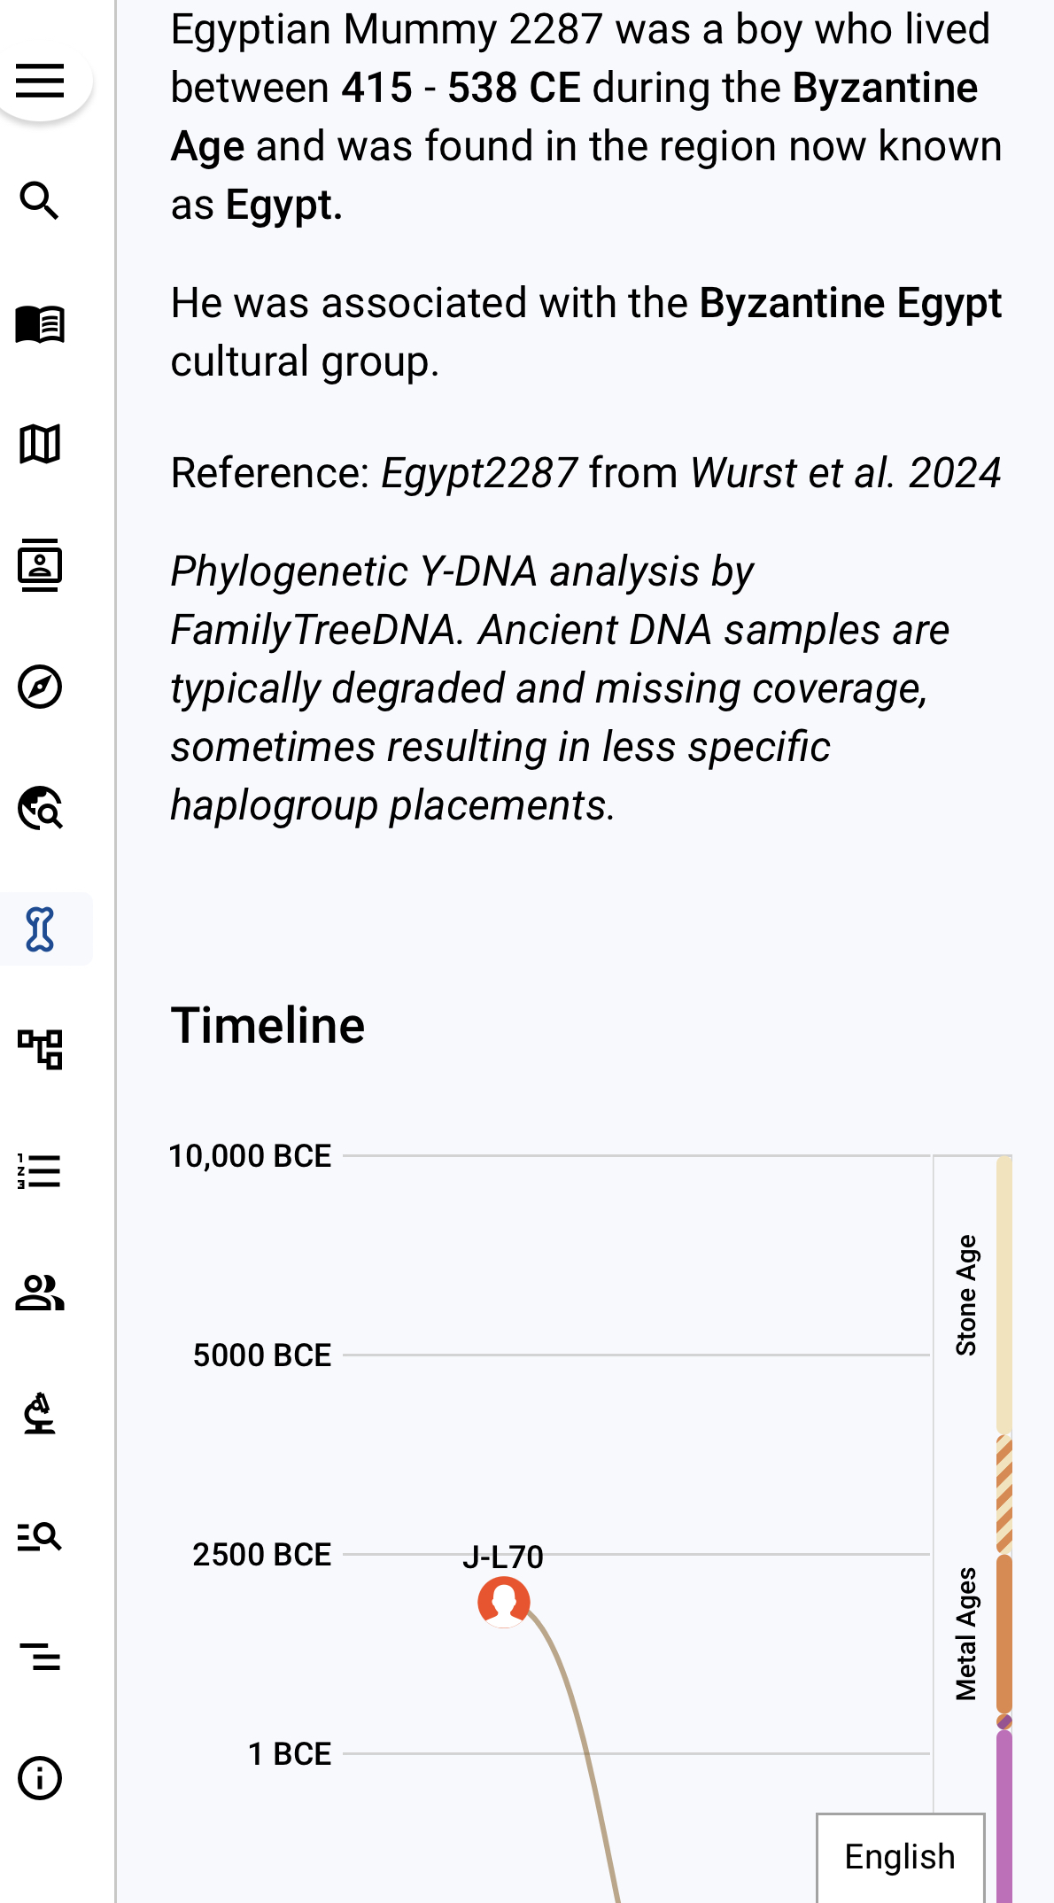The image size is (1054, 1903).
Task: Open the search icon in sidebar
Action: tap(40, 201)
